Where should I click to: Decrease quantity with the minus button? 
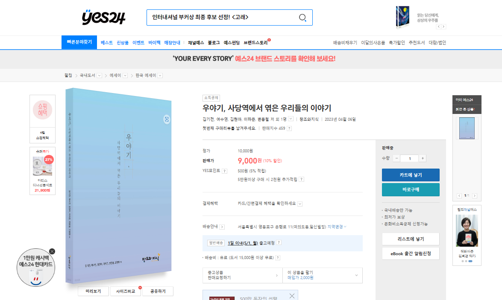pos(396,158)
